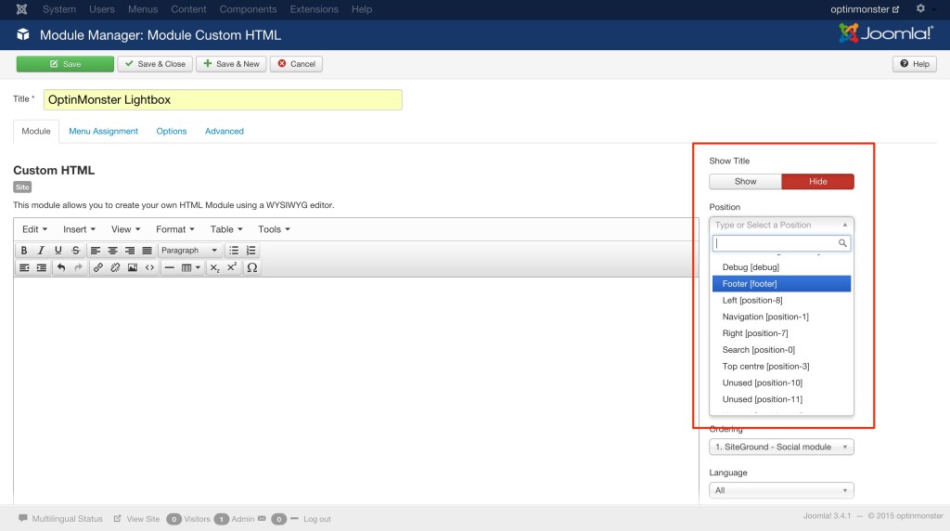Open the Users menu
This screenshot has width=950, height=531.
pos(102,9)
